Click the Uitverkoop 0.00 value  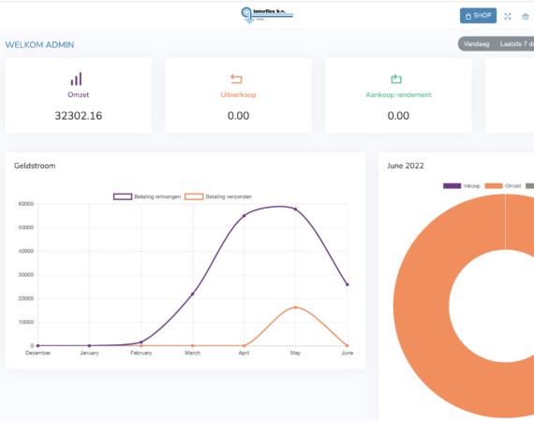click(238, 116)
